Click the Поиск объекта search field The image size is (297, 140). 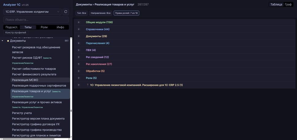(36, 20)
